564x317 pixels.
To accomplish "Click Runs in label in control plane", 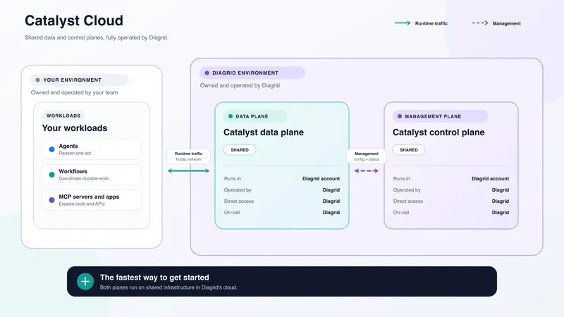I will [x=401, y=178].
